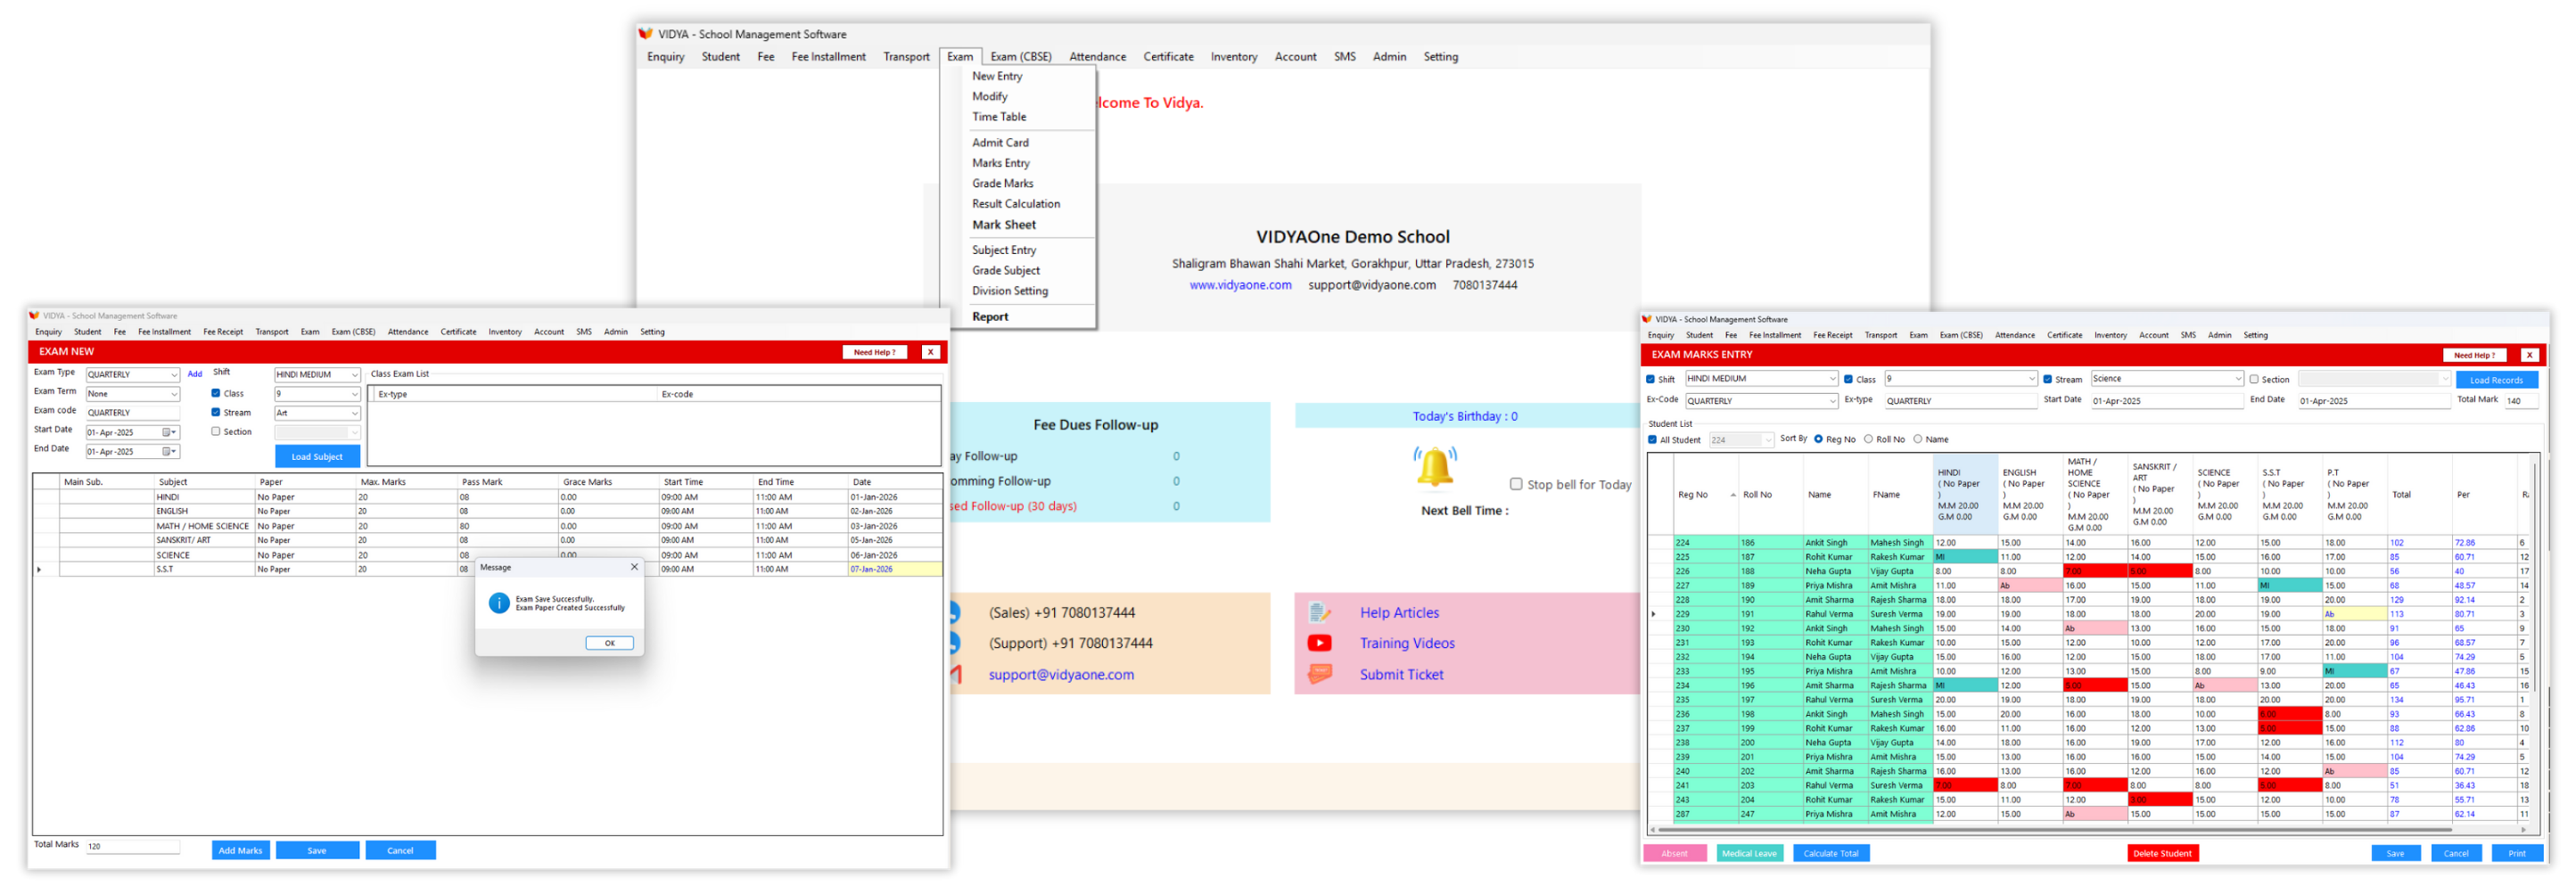Enable the Section checkbox in Exam Marks Entry

click(2254, 380)
